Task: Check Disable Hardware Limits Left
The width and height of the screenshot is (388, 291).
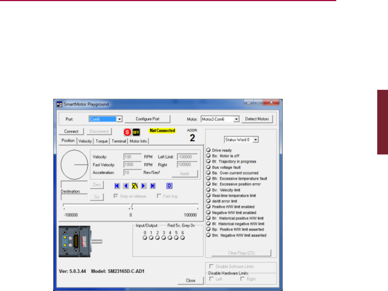Action: (211, 279)
